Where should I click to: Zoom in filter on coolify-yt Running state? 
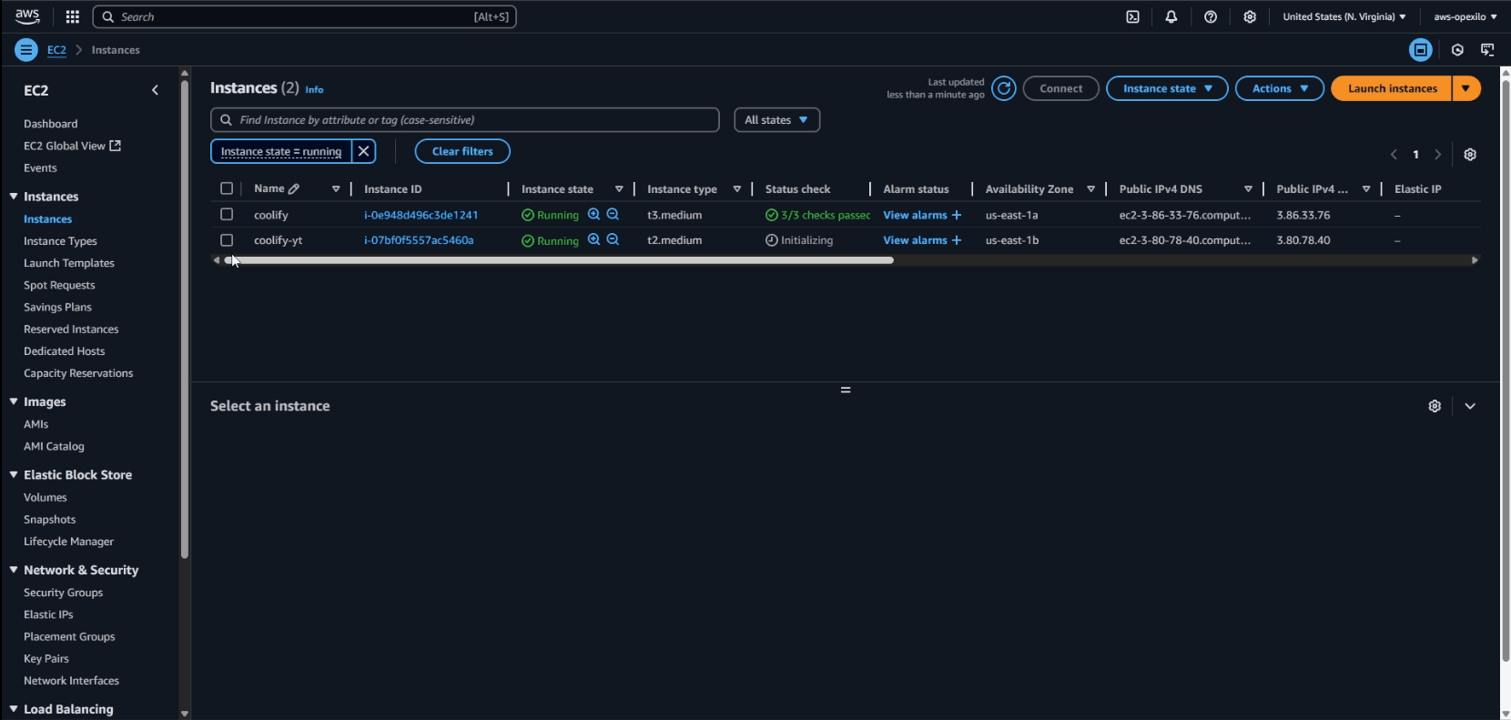point(593,240)
